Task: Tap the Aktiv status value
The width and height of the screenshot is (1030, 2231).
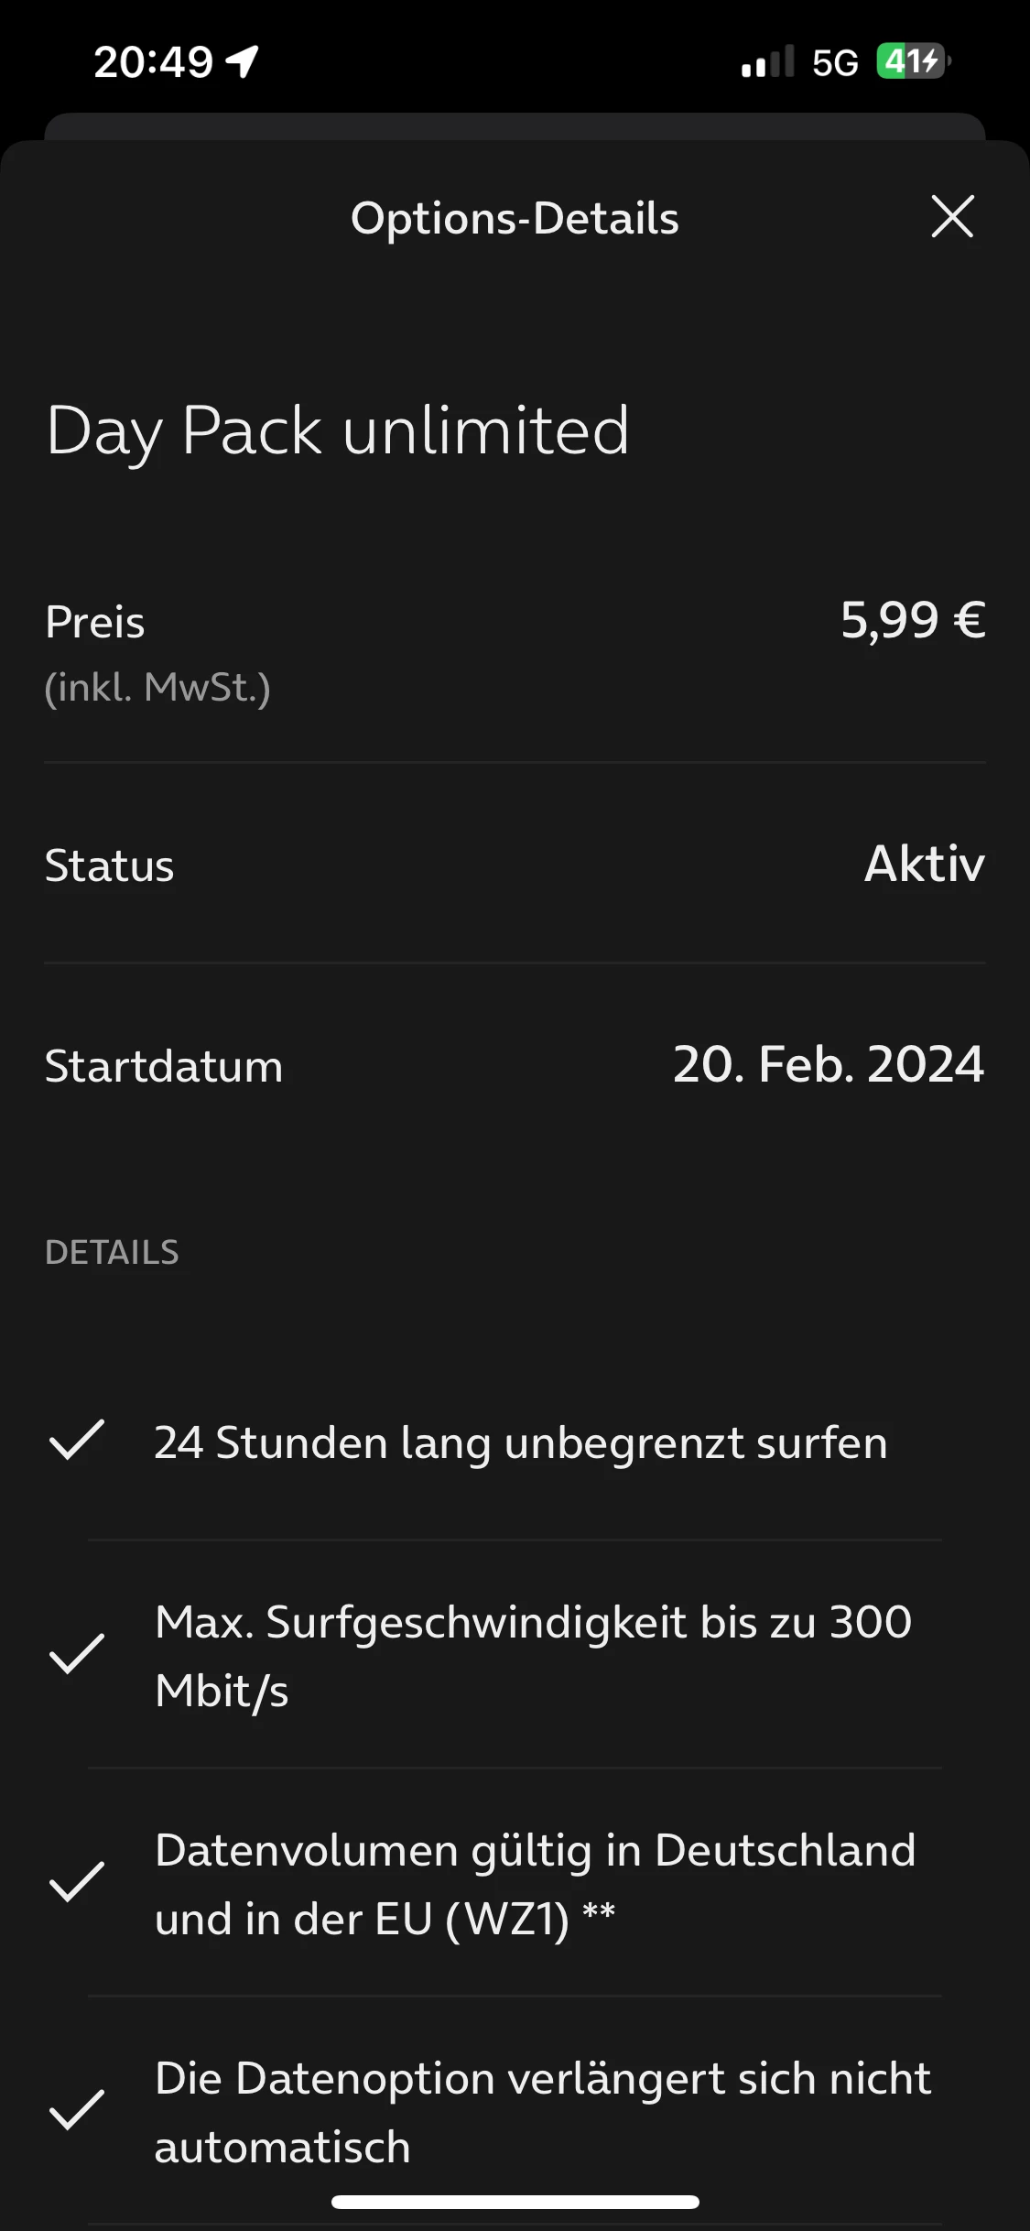Action: click(925, 864)
